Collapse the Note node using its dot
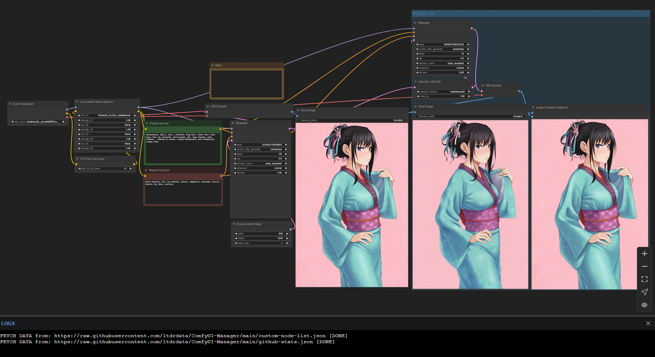This screenshot has width=655, height=357. click(x=212, y=65)
